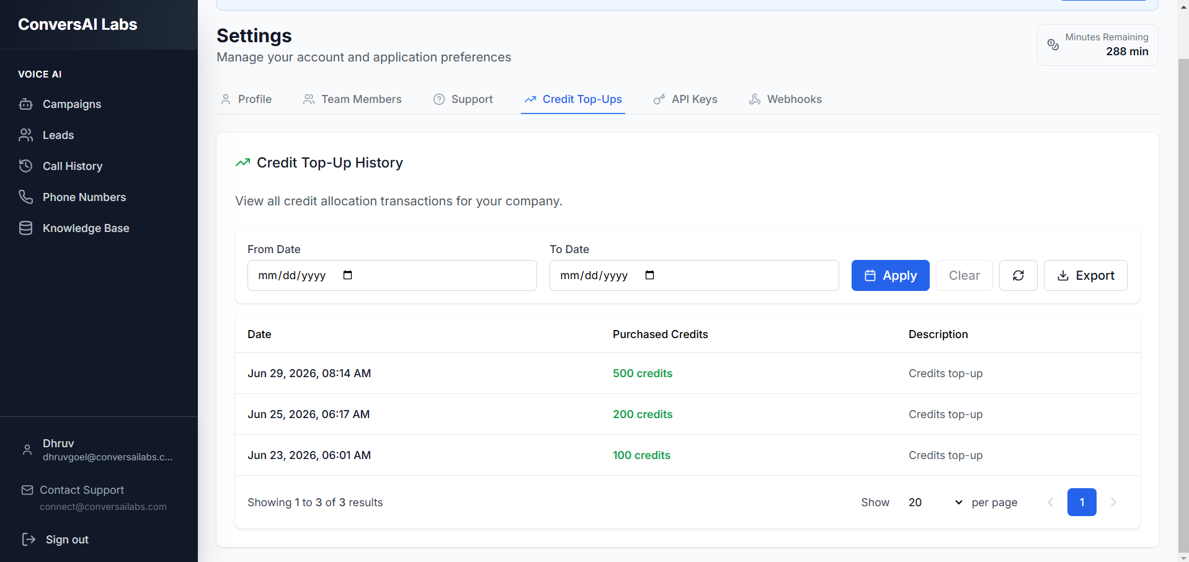Open the per page results dropdown
The height and width of the screenshot is (562, 1189).
coord(935,502)
